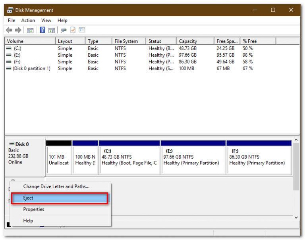Maximize the Disk Management window
Image resolution: width=305 pixels, height=240 pixels.
click(273, 10)
